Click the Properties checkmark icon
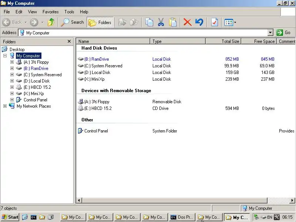 [x=215, y=22]
